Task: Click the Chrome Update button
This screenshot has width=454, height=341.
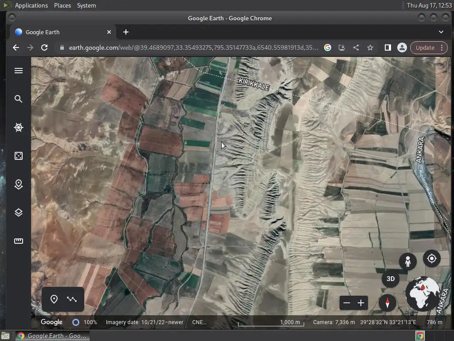Action: pyautogui.click(x=425, y=48)
